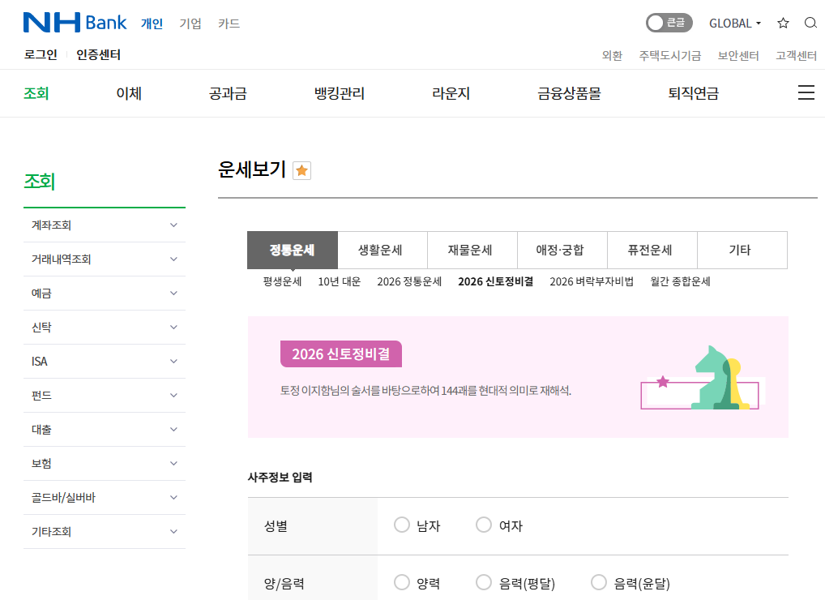Open the 고객센터 link
This screenshot has height=600, width=825.
[795, 56]
